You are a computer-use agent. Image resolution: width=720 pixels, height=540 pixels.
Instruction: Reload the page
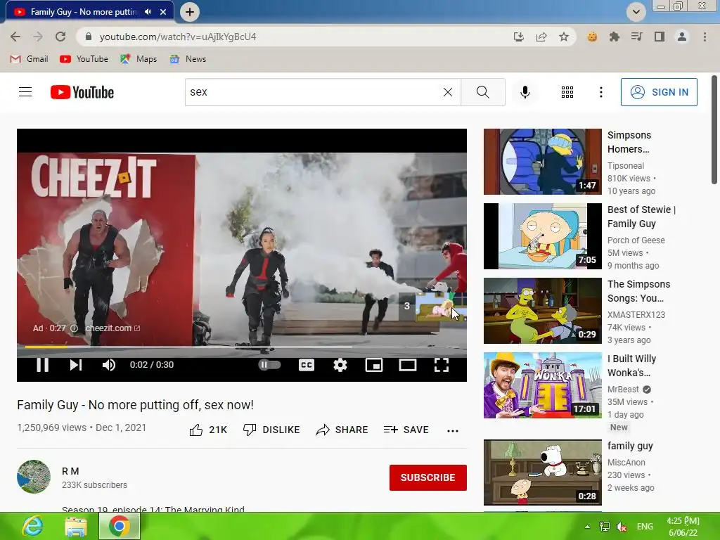tap(60, 37)
